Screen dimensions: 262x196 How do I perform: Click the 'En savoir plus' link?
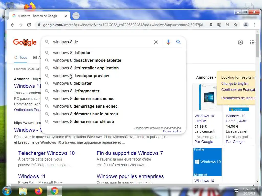[x=172, y=131]
